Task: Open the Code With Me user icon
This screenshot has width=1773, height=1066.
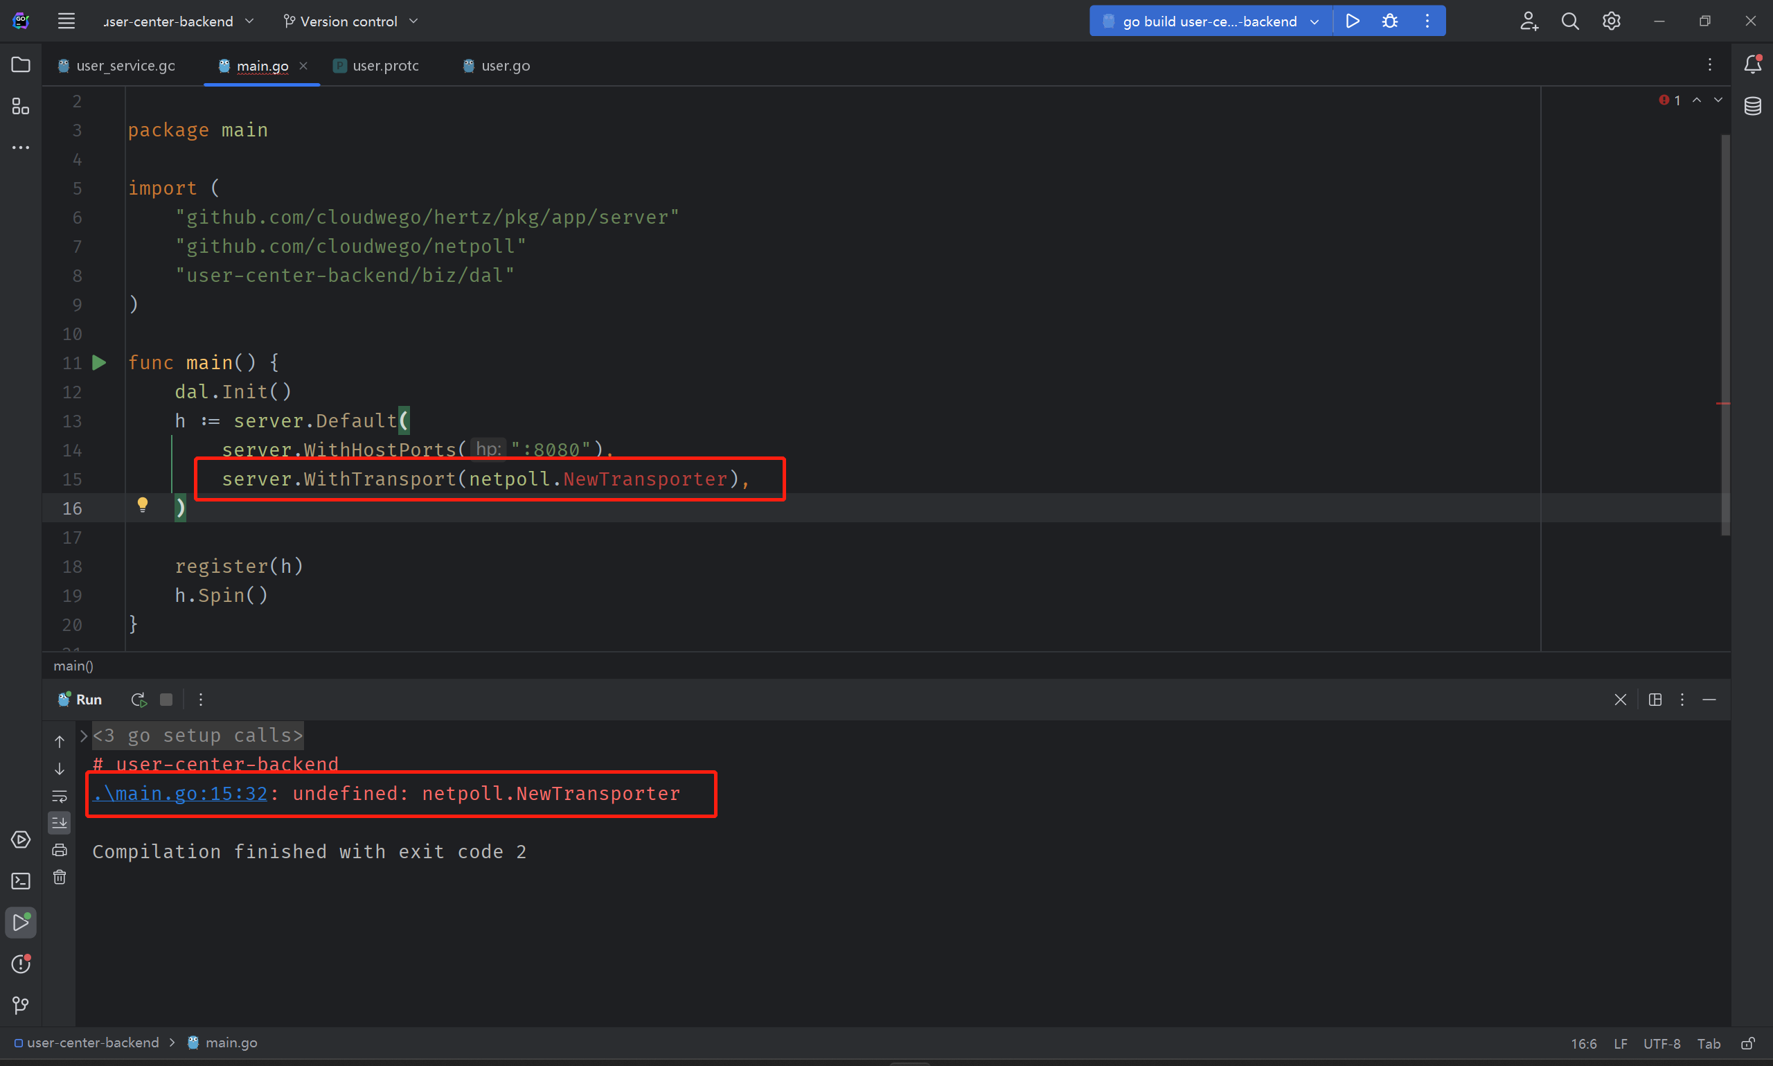Action: click(1529, 21)
